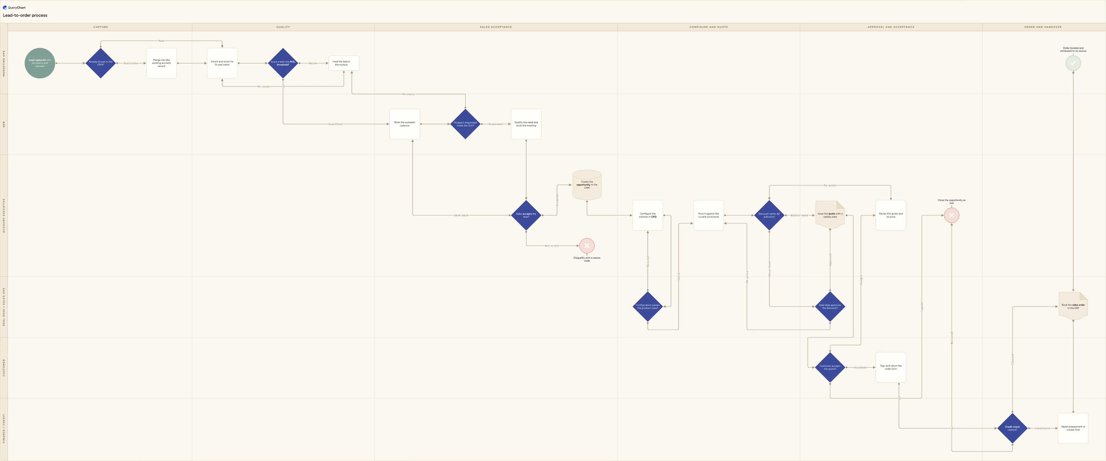Image resolution: width=1106 pixels, height=461 pixels.
Task: Click the Credit check cleared? diamond
Action: [x=1012, y=428]
